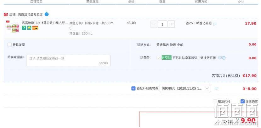Click the green 7-day return badge
The height and width of the screenshot is (128, 261).
coord(24,28)
